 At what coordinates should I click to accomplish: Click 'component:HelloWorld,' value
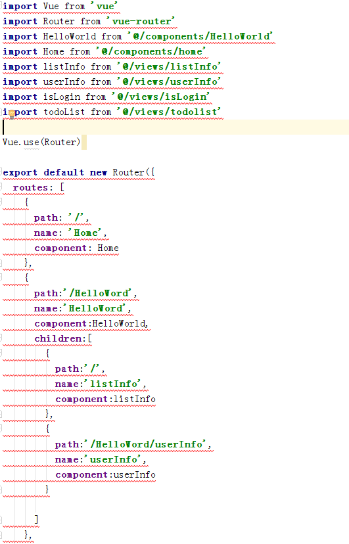[x=120, y=324]
